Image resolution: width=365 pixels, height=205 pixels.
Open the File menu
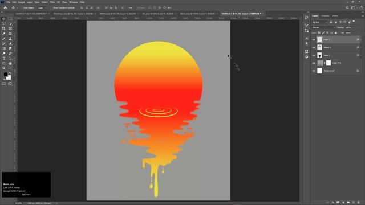9,2
